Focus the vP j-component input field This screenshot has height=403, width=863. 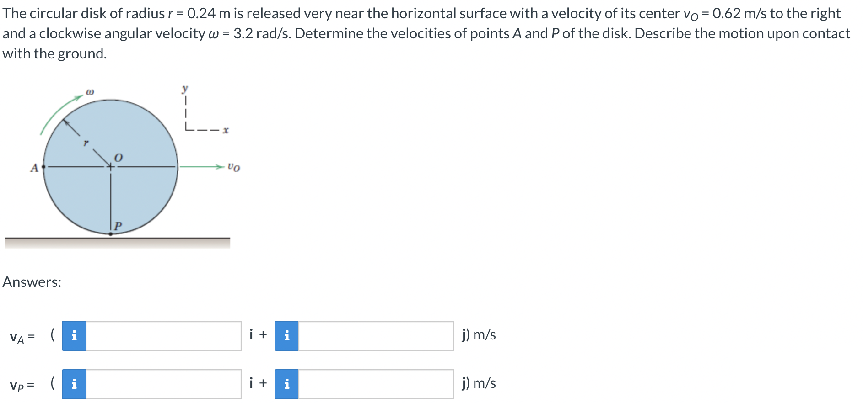[x=376, y=384]
